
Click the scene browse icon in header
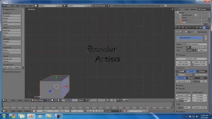65,6
